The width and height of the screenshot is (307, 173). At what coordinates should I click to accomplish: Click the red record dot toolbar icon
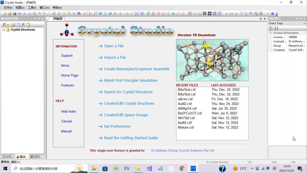(226, 14)
